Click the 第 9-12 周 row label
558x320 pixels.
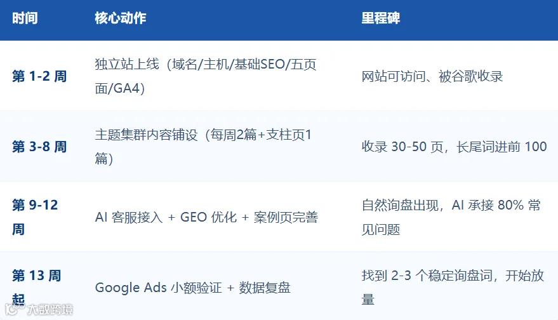[35, 217]
